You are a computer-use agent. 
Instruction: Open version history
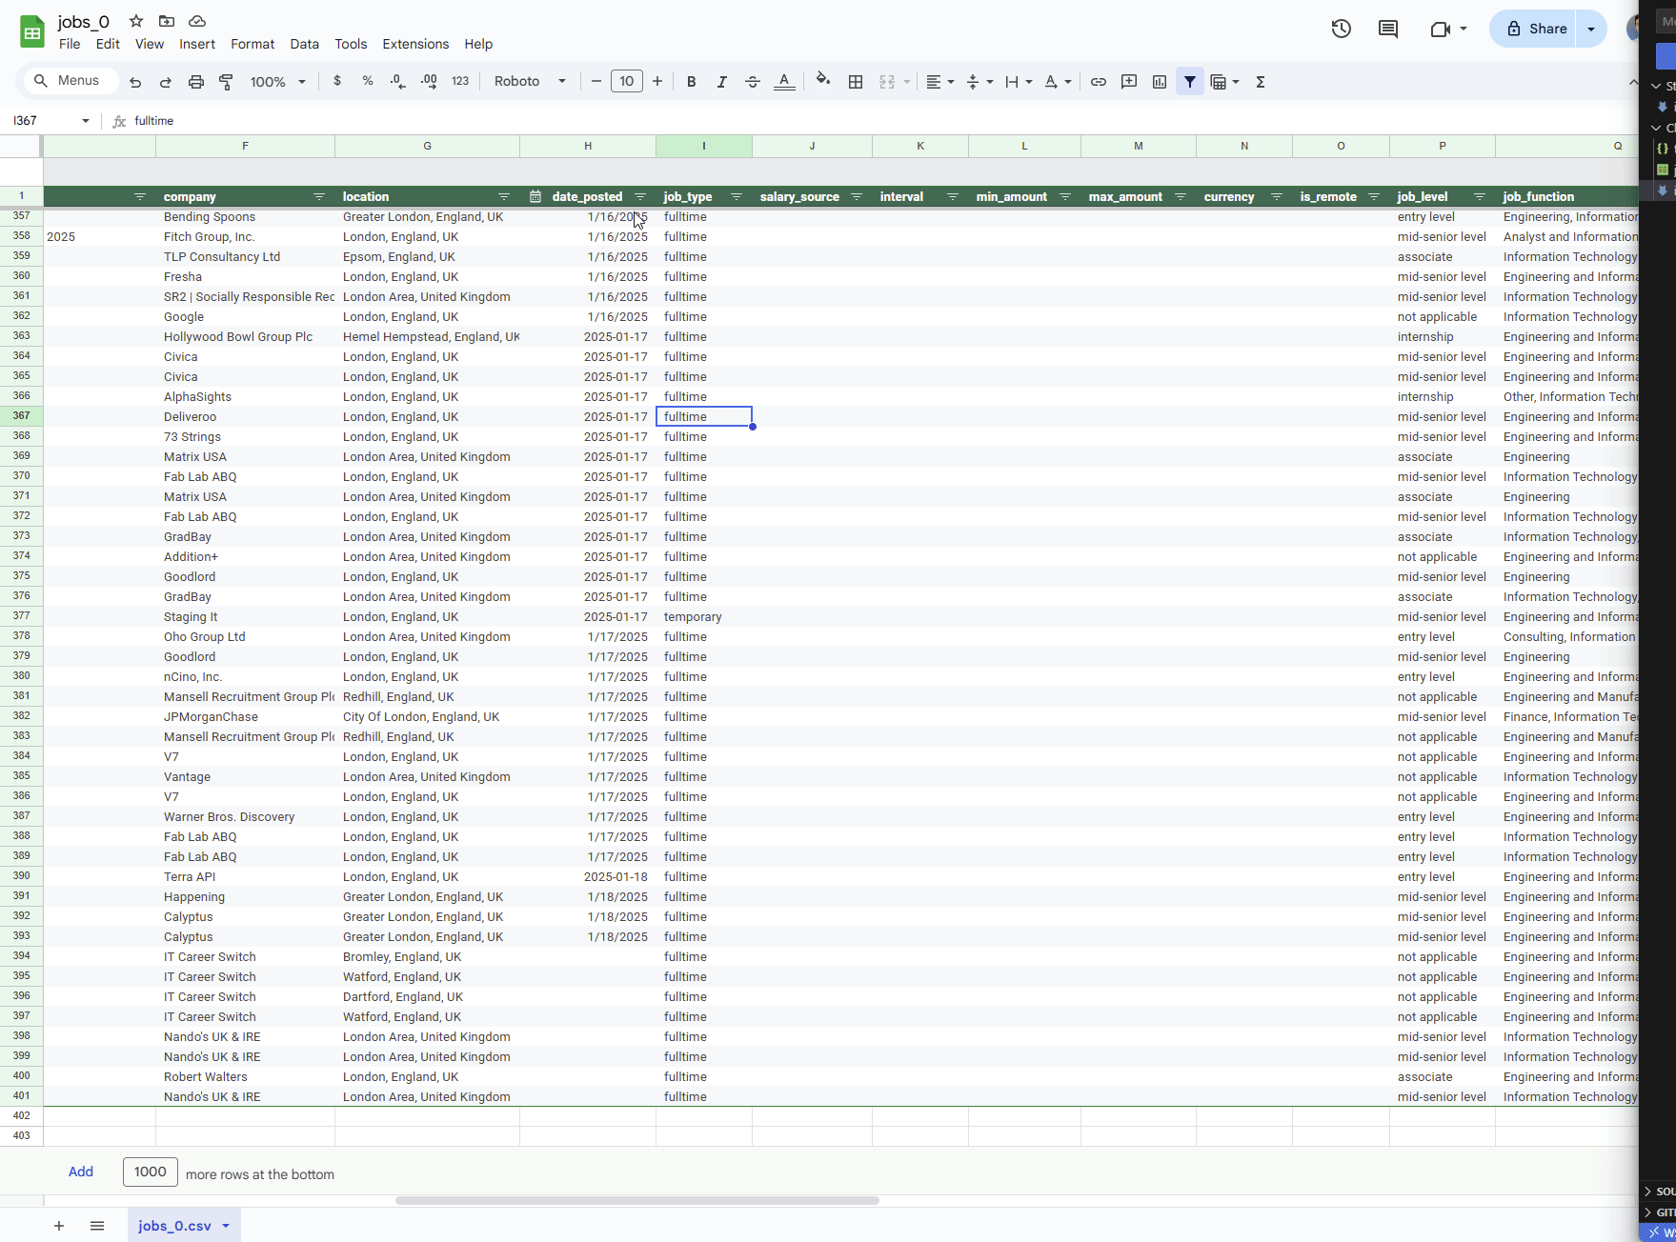click(1340, 29)
